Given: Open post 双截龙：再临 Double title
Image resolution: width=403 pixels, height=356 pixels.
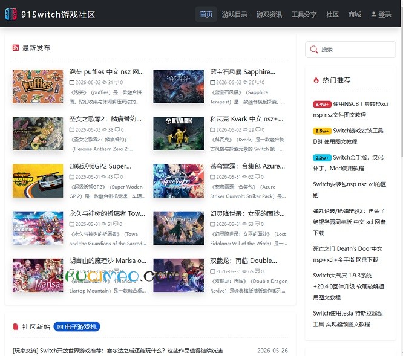Looking at the screenshot, I should [243, 261].
